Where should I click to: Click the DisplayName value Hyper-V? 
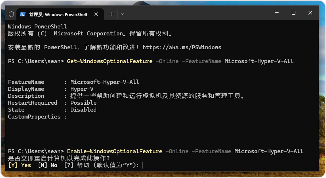82,89
